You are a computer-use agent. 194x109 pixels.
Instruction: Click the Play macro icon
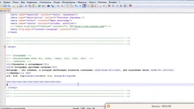click(117, 6)
